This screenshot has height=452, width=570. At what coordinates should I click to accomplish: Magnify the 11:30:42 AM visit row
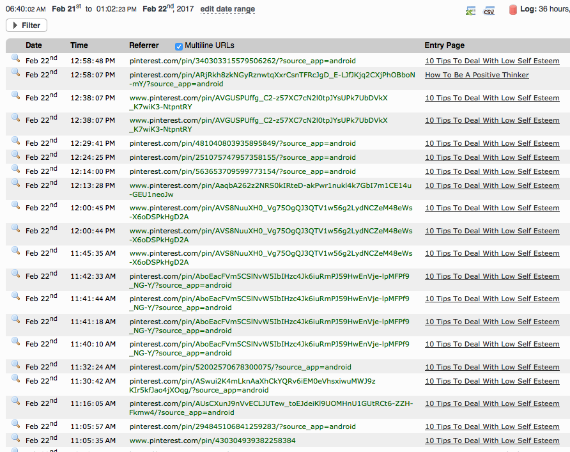(15, 378)
